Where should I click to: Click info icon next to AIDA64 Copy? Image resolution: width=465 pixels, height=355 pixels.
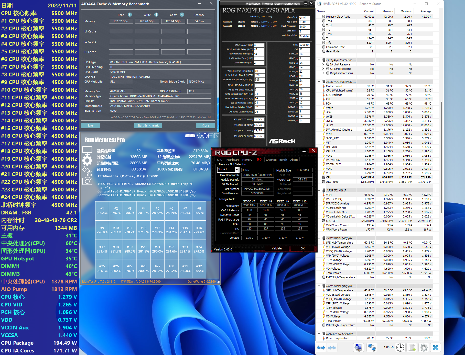coord(182,15)
